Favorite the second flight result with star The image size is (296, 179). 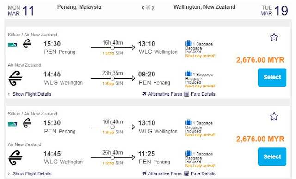tap(274, 116)
